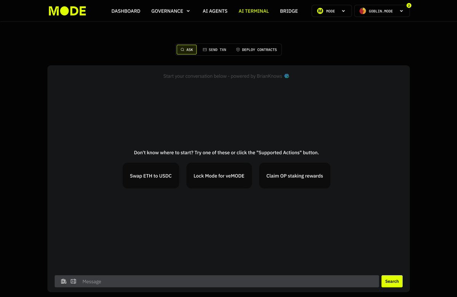Select the AI Terminal nav item
The height and width of the screenshot is (297, 457).
pyautogui.click(x=254, y=11)
